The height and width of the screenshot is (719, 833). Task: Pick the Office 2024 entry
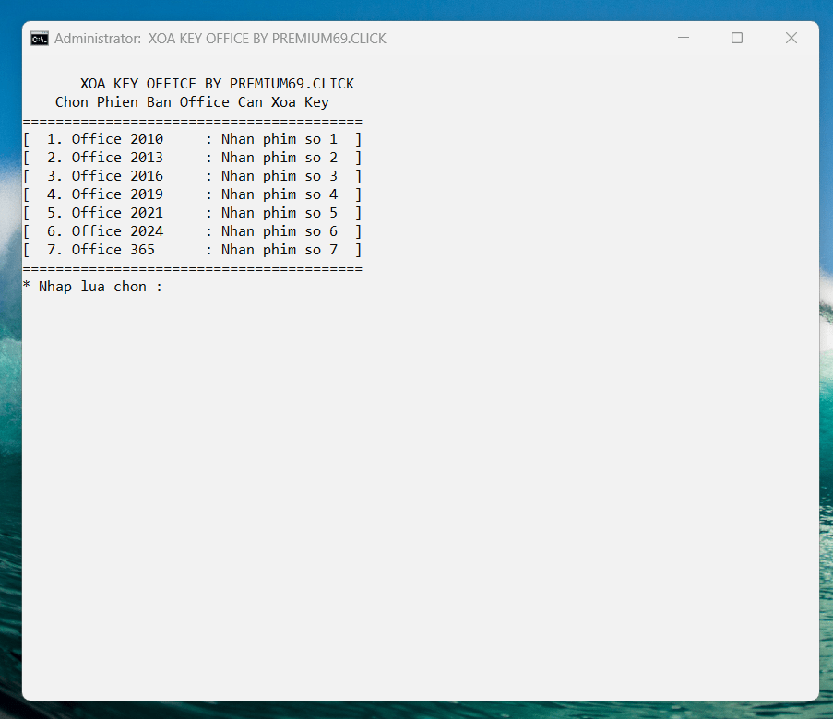(117, 231)
